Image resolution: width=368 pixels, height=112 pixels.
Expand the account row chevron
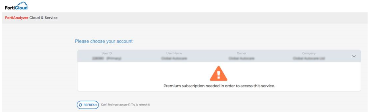point(354,56)
